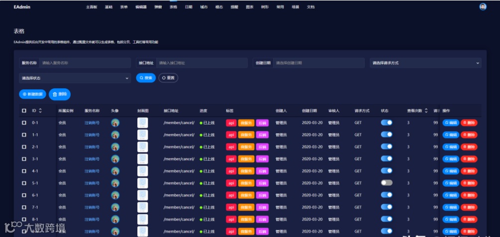
Task: Click the 创建人 column header
Action: coord(281,111)
